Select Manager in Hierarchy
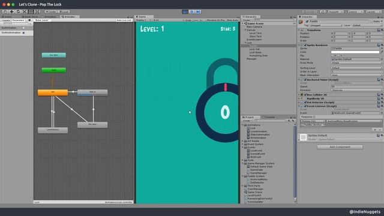384x216 pixels. click(x=251, y=59)
